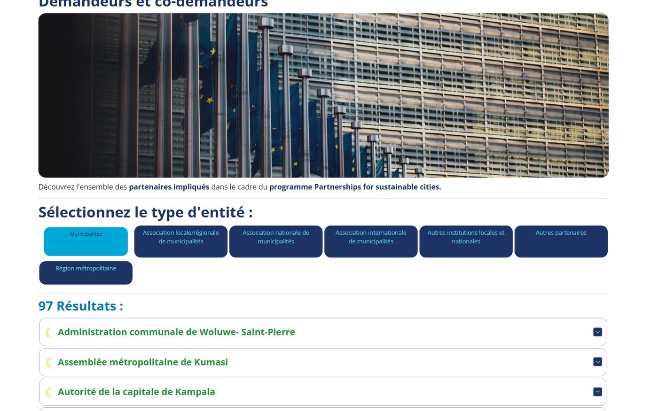Viewport: 658px width, 411px height.
Task: Click the bold 'partenaires impliqués' text
Action: click(169, 187)
